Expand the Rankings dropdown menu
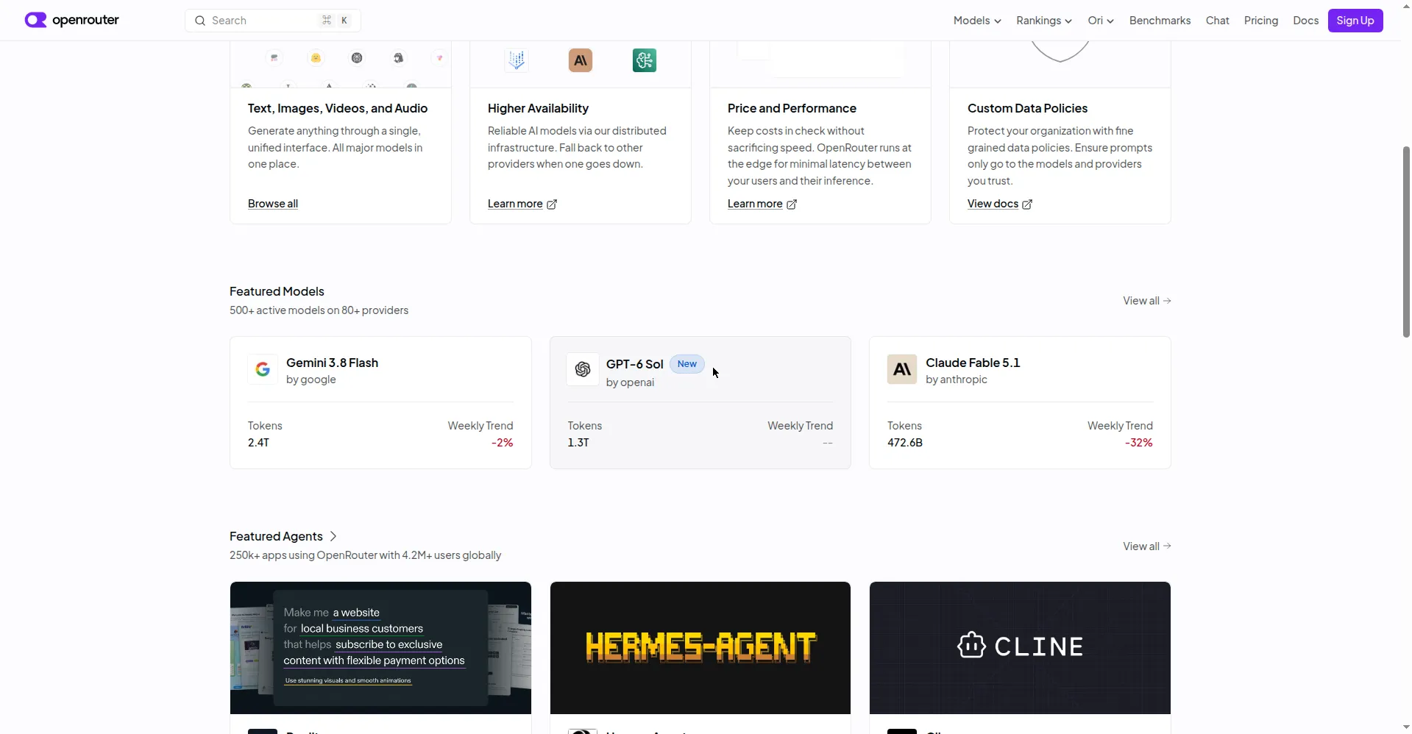Image resolution: width=1412 pixels, height=734 pixels. tap(1043, 21)
